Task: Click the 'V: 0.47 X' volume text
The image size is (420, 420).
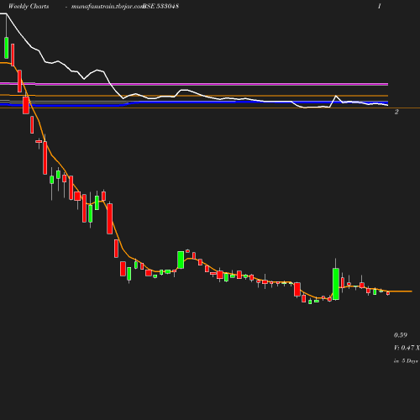Action: [x=407, y=348]
